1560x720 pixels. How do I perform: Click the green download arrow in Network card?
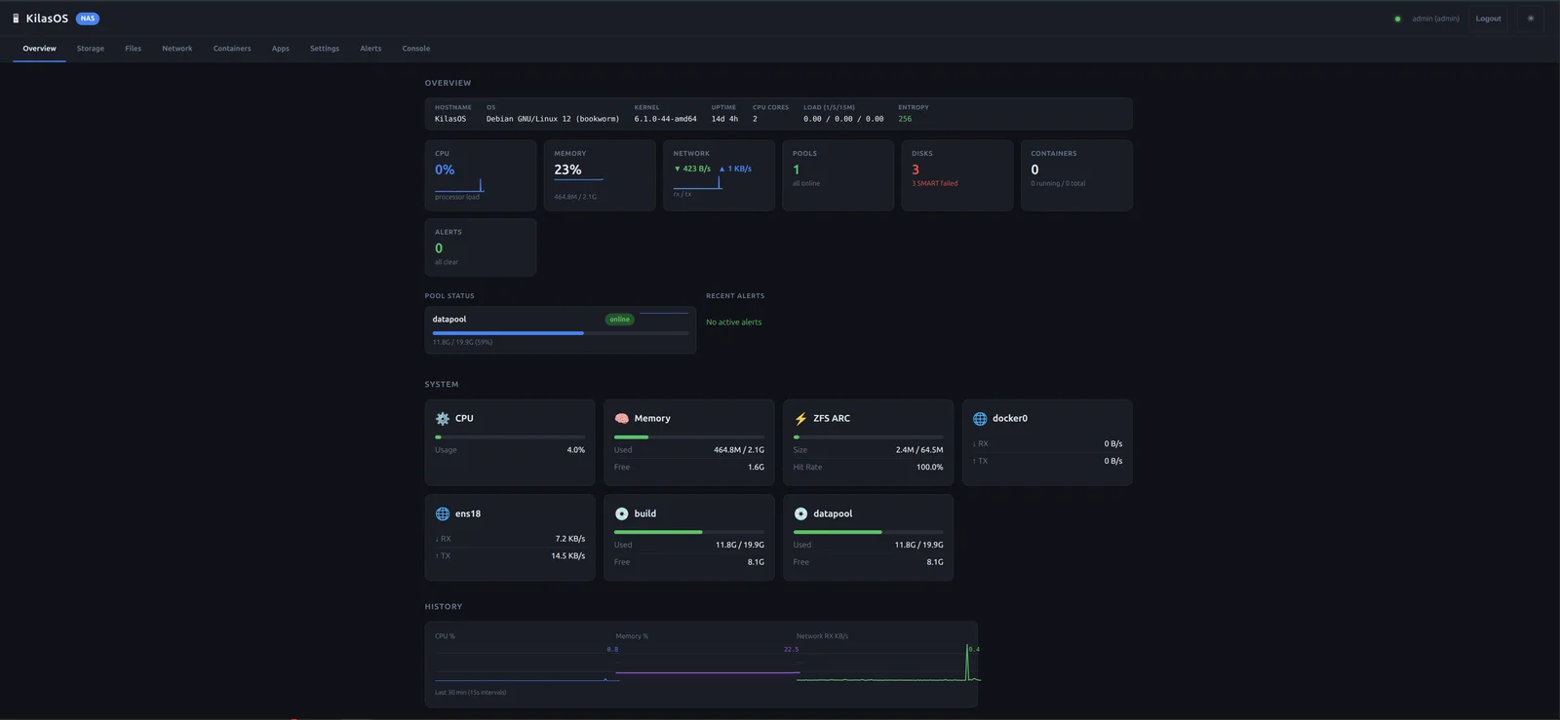pyautogui.click(x=678, y=169)
